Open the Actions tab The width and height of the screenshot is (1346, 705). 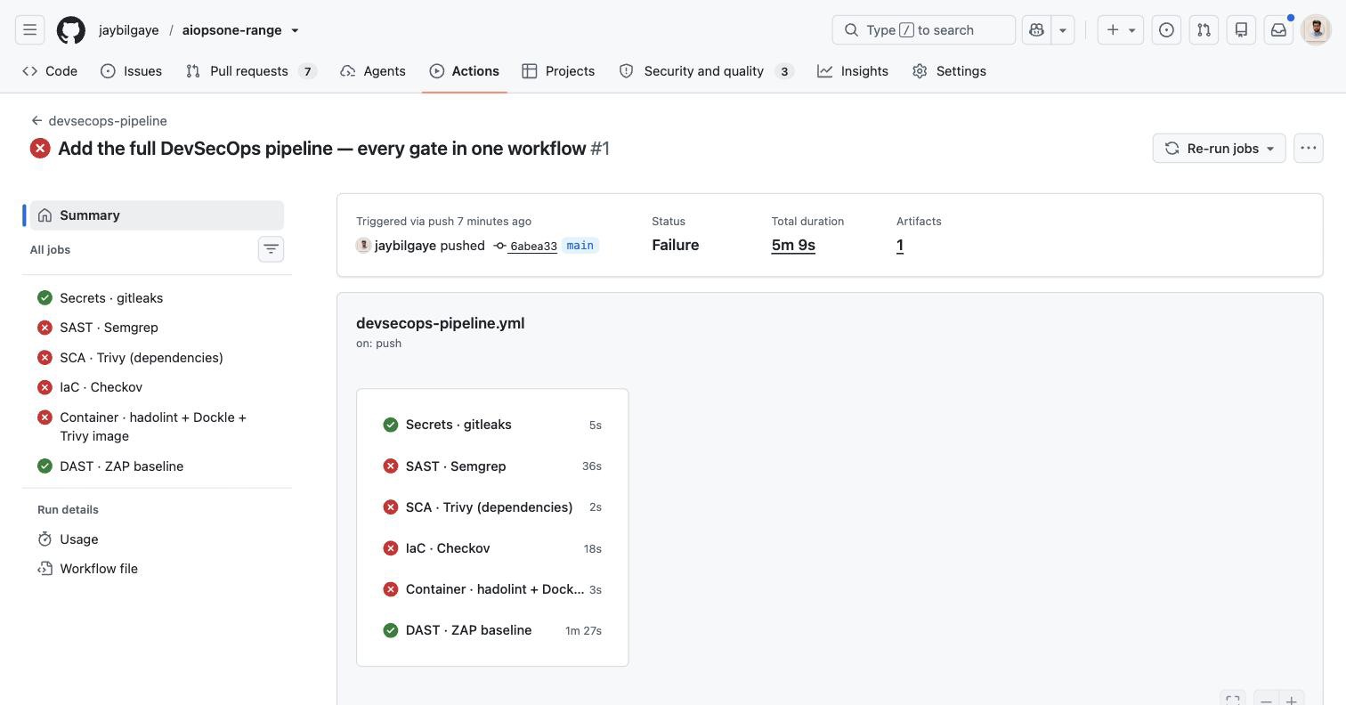(x=465, y=71)
